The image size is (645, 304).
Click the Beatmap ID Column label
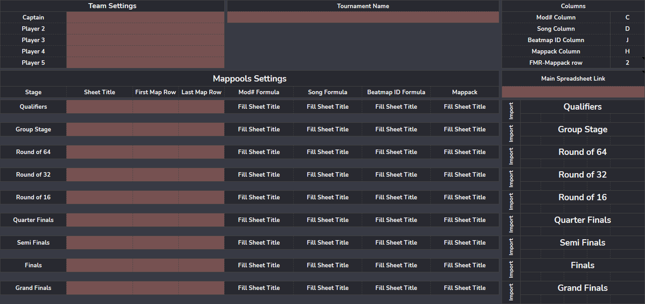(x=556, y=40)
